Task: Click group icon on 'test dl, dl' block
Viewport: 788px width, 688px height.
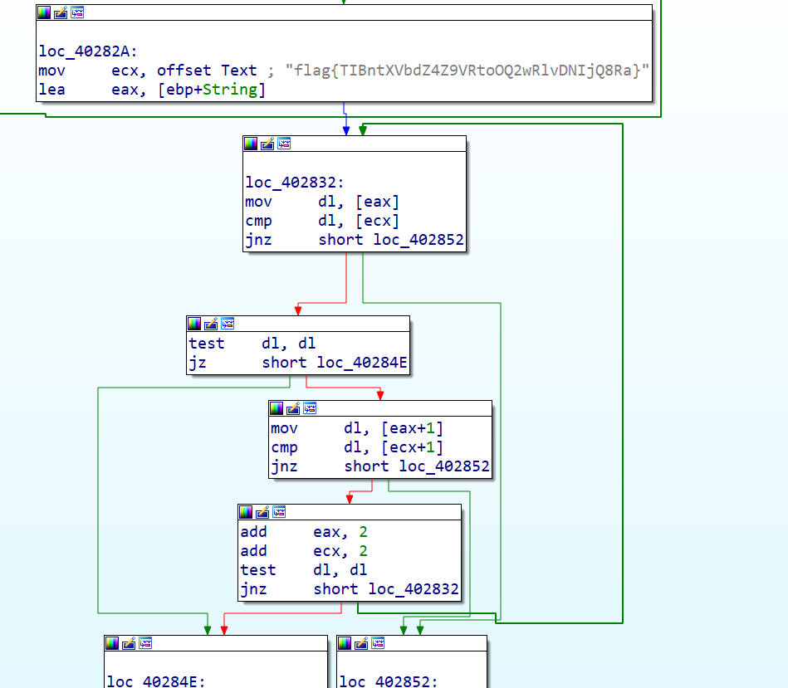Action: pyautogui.click(x=228, y=324)
